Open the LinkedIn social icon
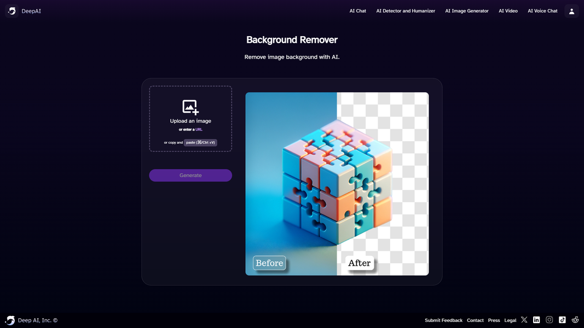 tap(536, 320)
